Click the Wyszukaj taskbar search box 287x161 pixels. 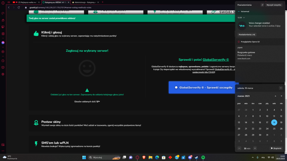click(x=104, y=157)
